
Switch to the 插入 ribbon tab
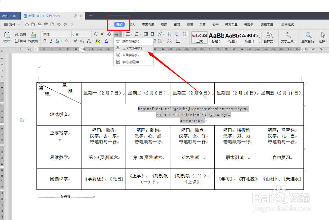133,24
